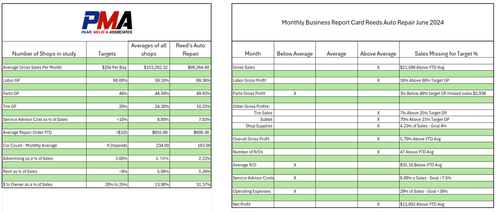Click the 'Labor Gross Profit' row label
This screenshot has height=212, width=496.
(x=249, y=80)
